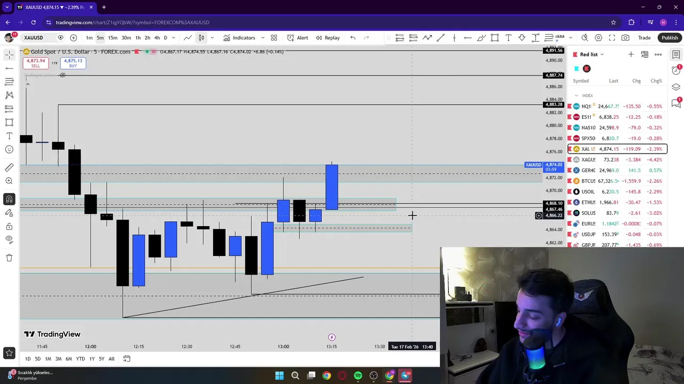Open the Red list watchlist dropdown

click(592, 54)
